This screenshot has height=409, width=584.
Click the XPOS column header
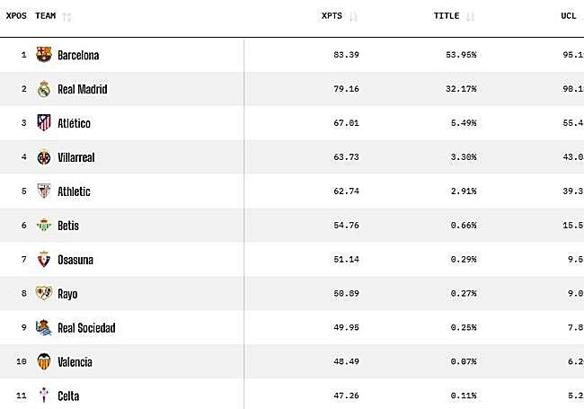16,16
